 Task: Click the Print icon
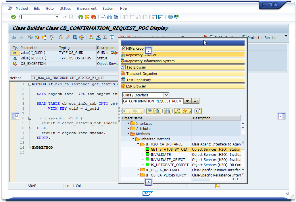[103, 17]
